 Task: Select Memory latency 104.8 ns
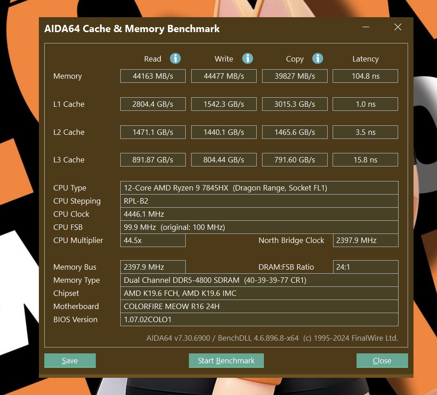point(366,76)
